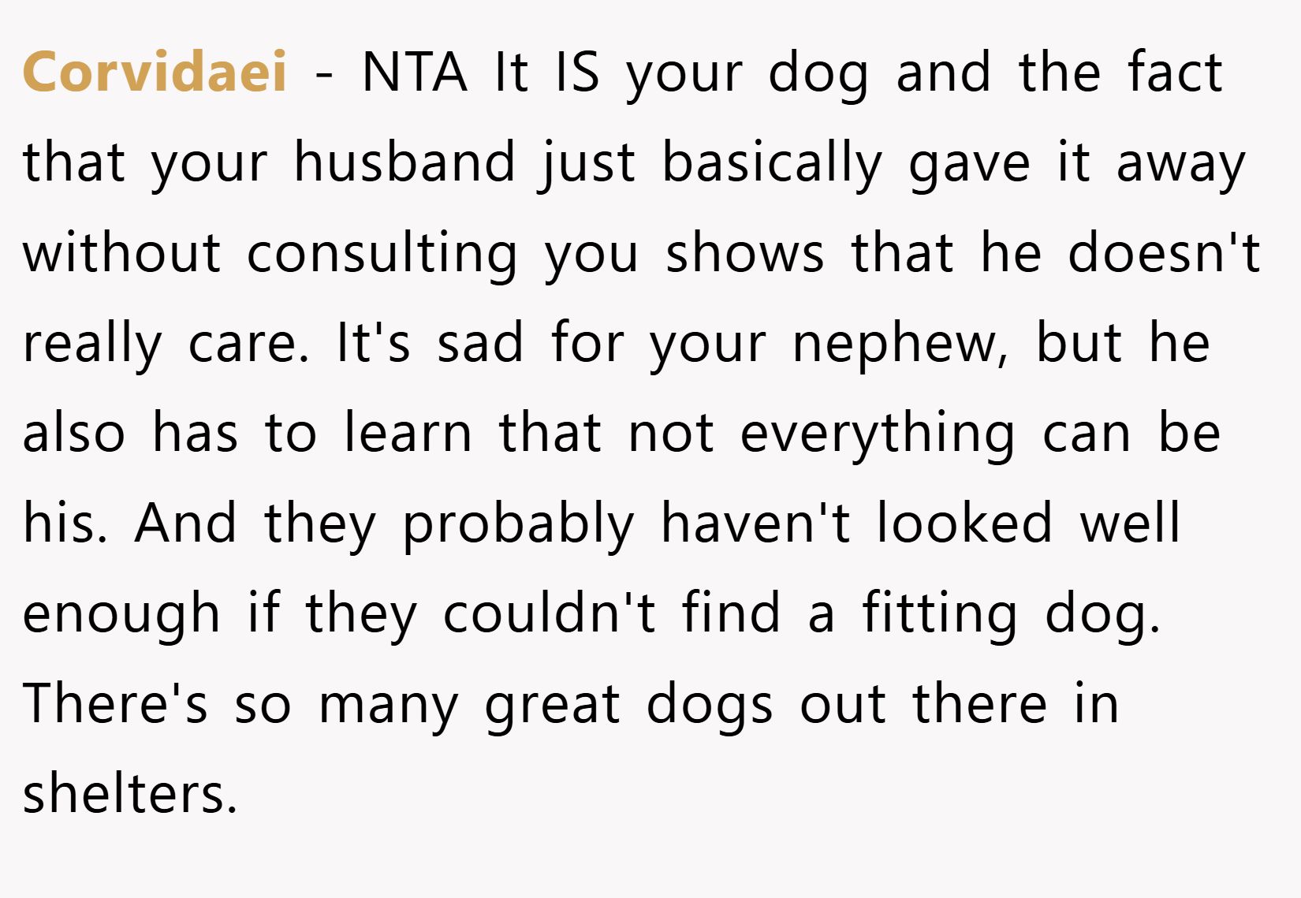Select the final word "shelters"
This screenshot has height=898, width=1301.
pyautogui.click(x=130, y=793)
